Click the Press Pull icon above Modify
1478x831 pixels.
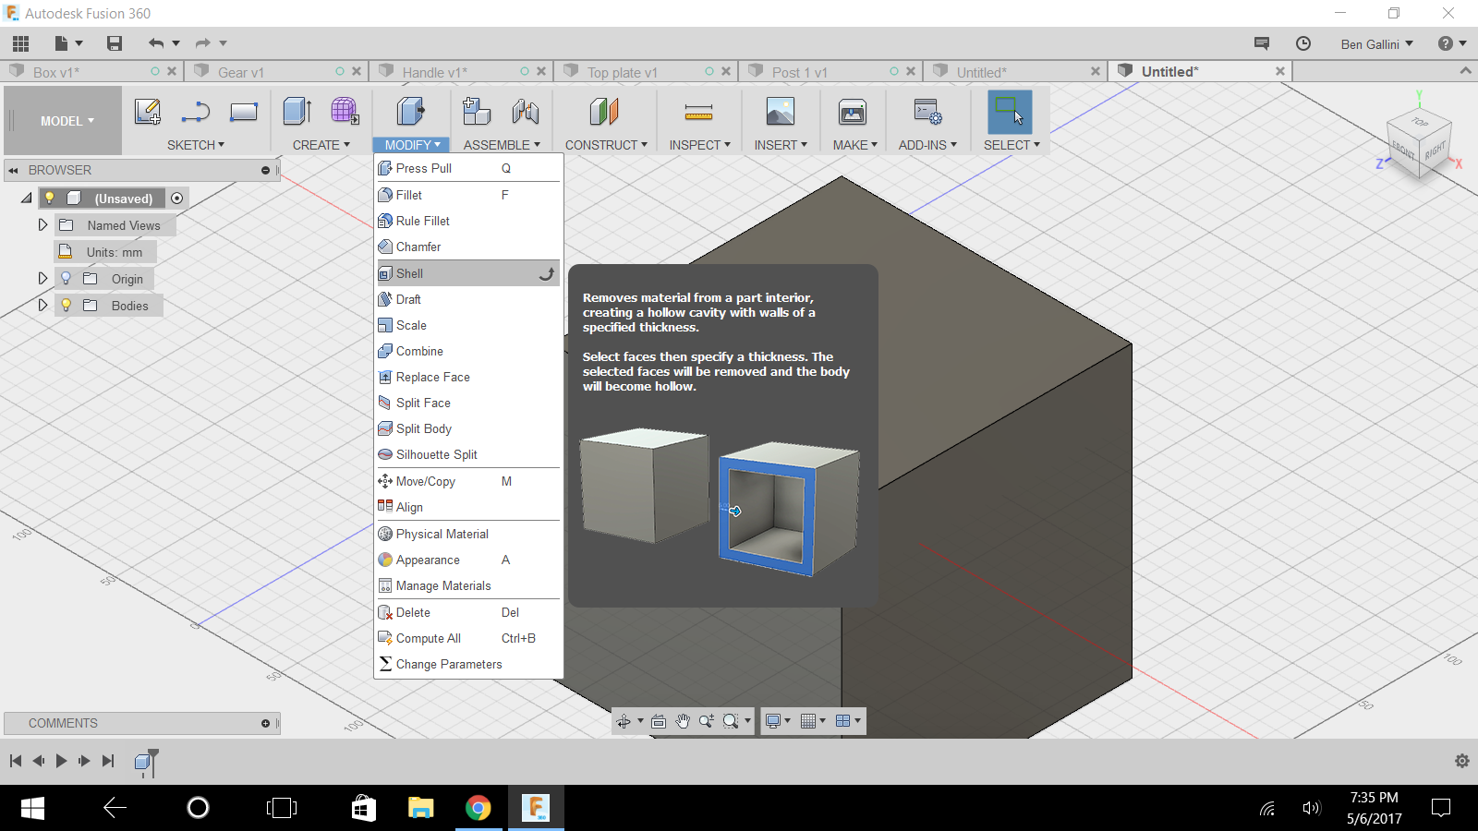coord(411,112)
